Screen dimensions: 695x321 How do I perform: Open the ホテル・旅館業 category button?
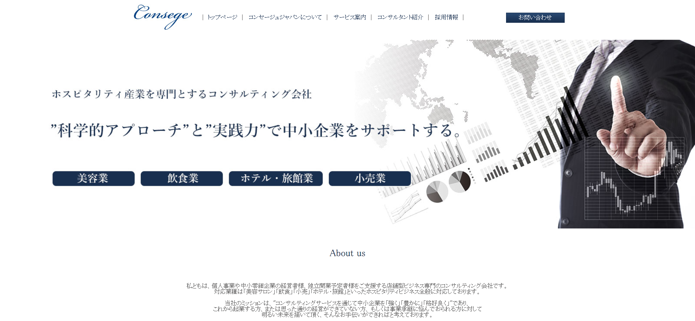276,179
